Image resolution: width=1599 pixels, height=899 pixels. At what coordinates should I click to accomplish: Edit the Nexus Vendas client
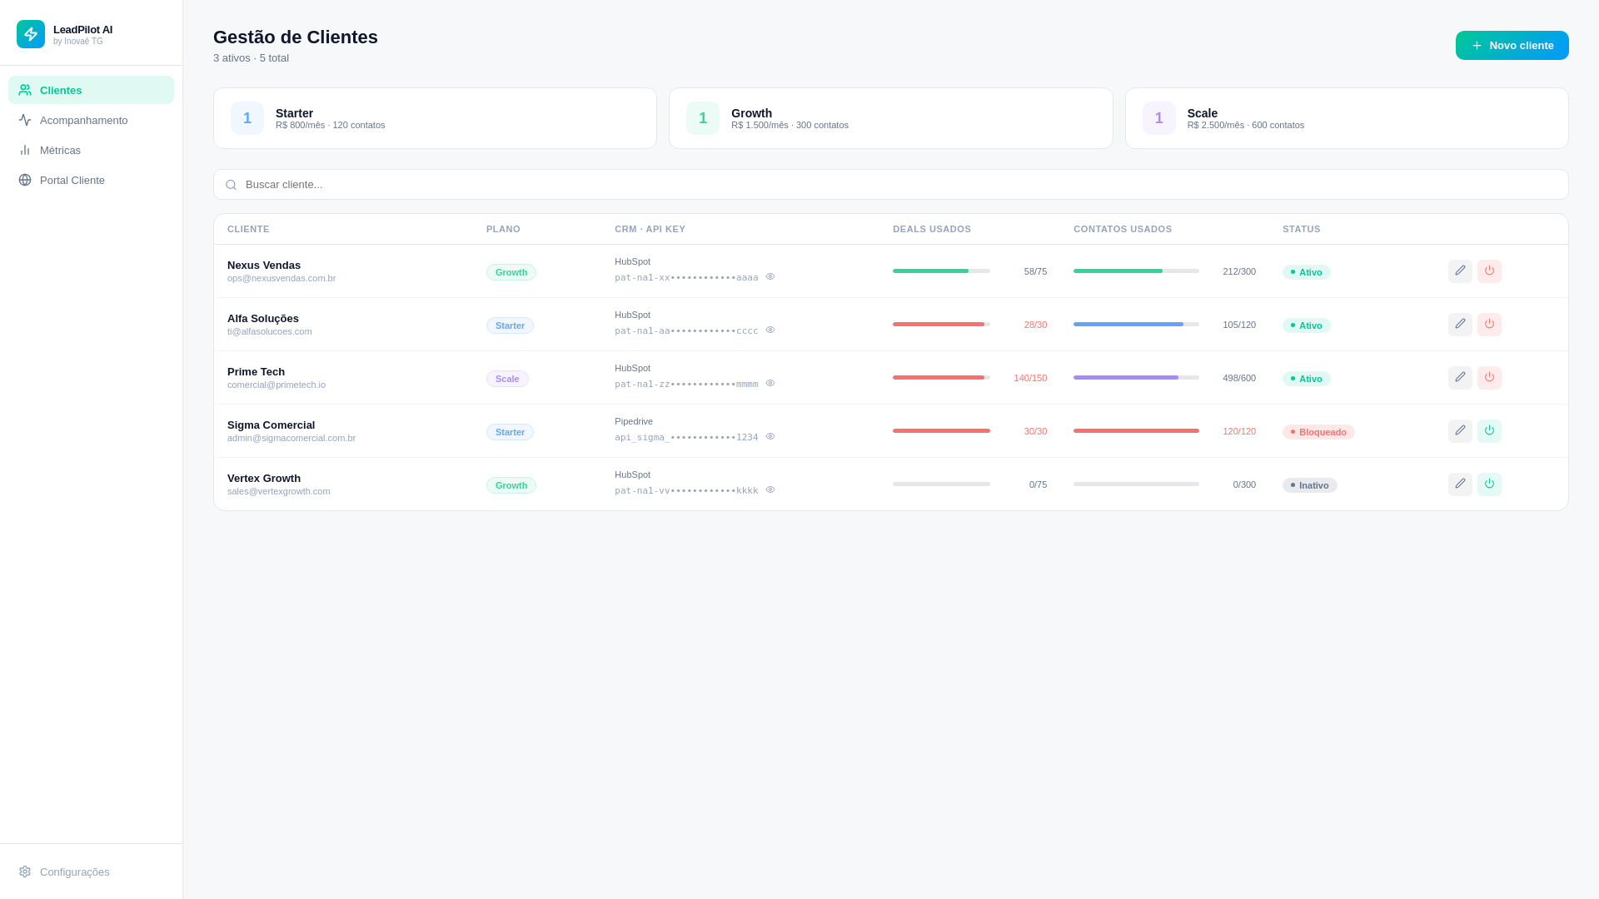click(1460, 271)
